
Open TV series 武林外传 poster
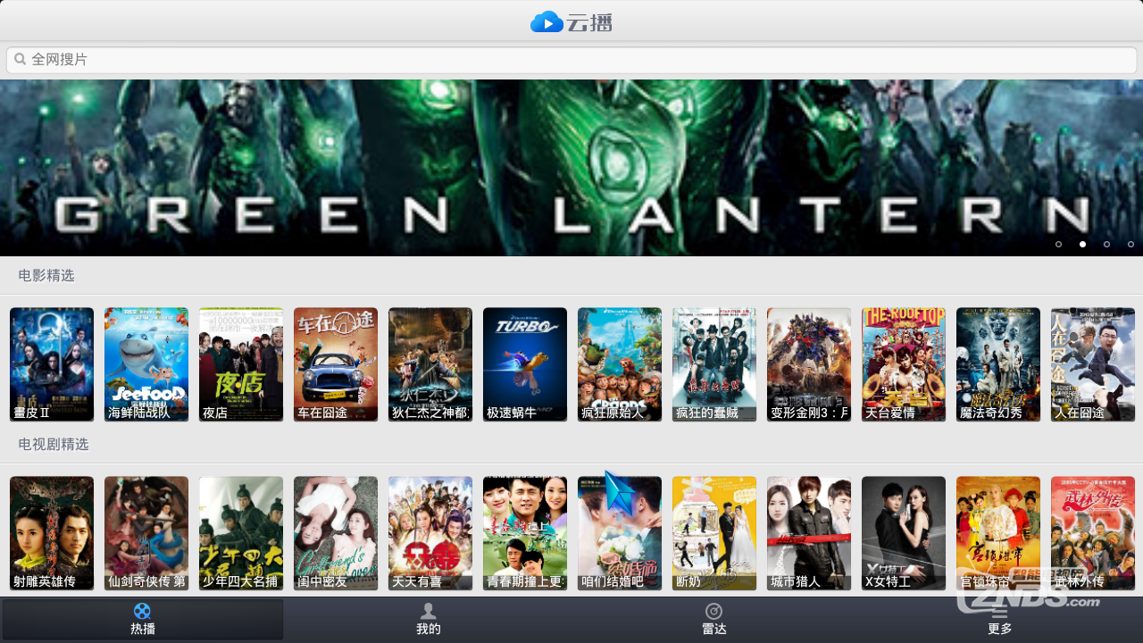[x=1093, y=533]
